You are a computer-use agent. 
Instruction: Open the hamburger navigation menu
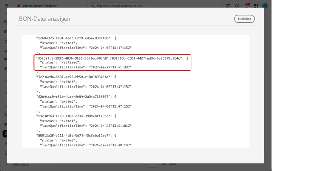pyautogui.click(x=6, y=5)
